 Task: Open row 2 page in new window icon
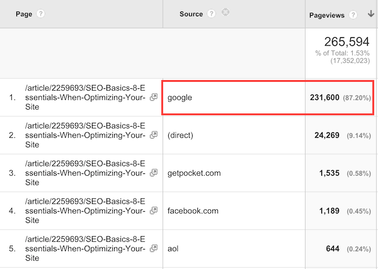click(154, 135)
